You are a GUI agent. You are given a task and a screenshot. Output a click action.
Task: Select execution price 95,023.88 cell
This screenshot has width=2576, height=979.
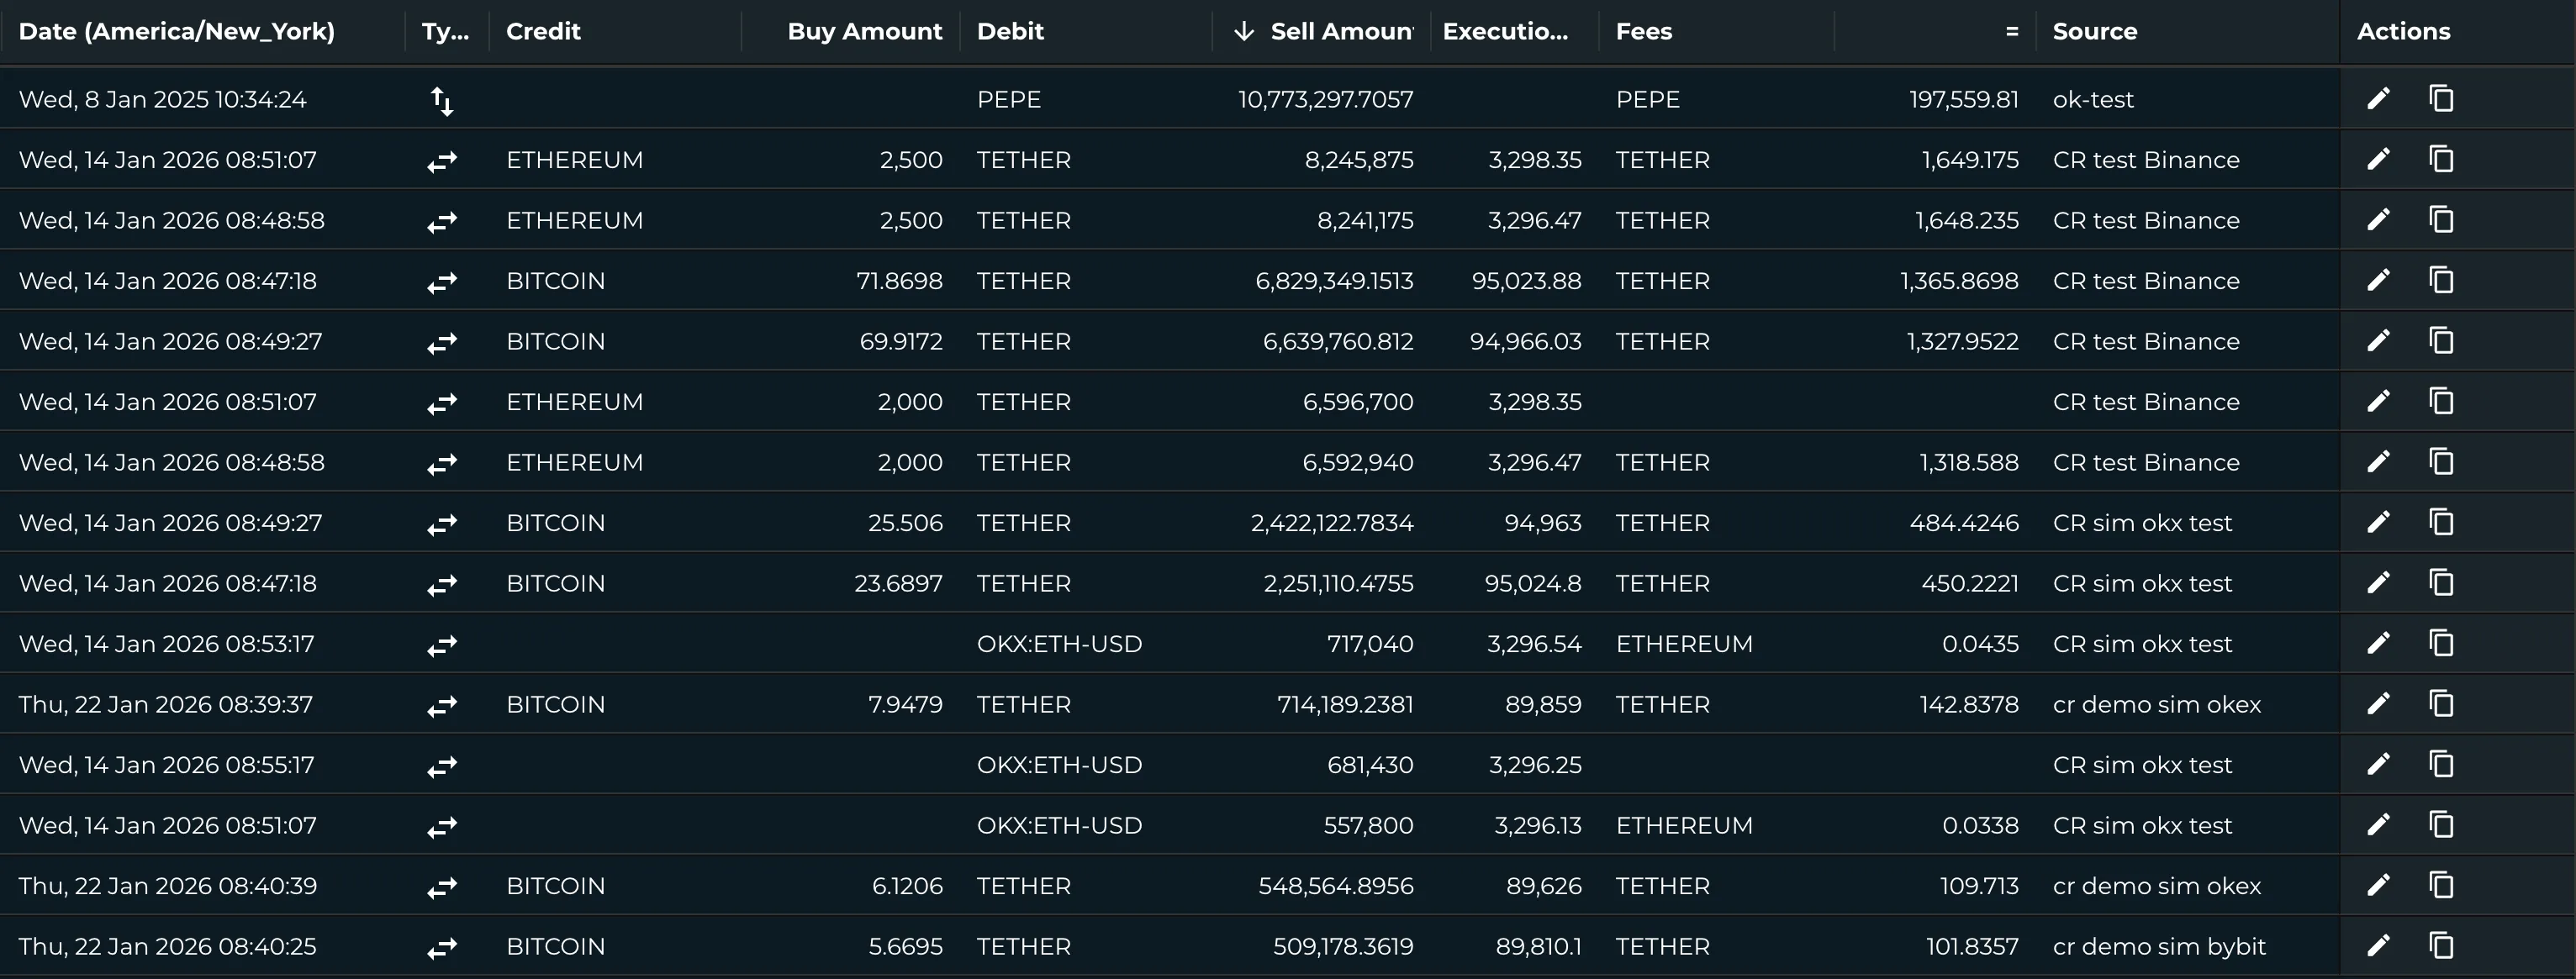click(x=1526, y=281)
